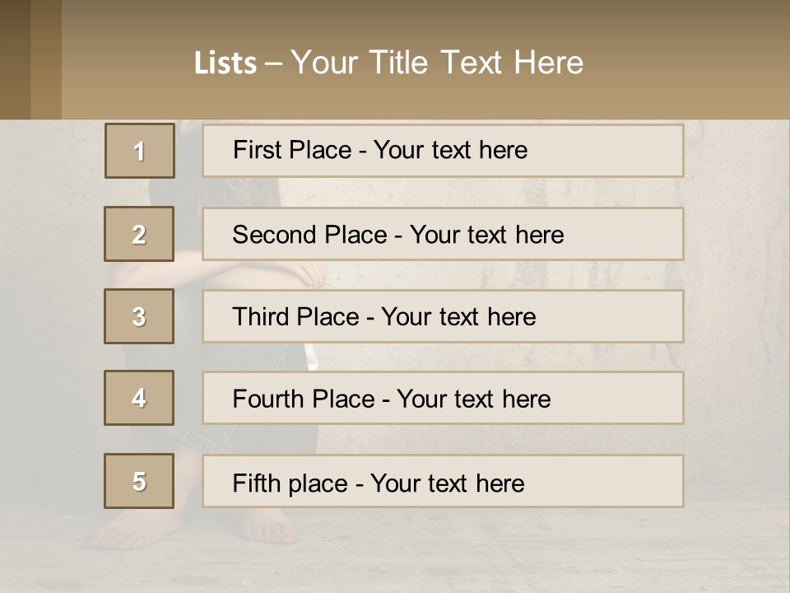Click the number 3 square
This screenshot has height=593, width=790.
coord(139,316)
